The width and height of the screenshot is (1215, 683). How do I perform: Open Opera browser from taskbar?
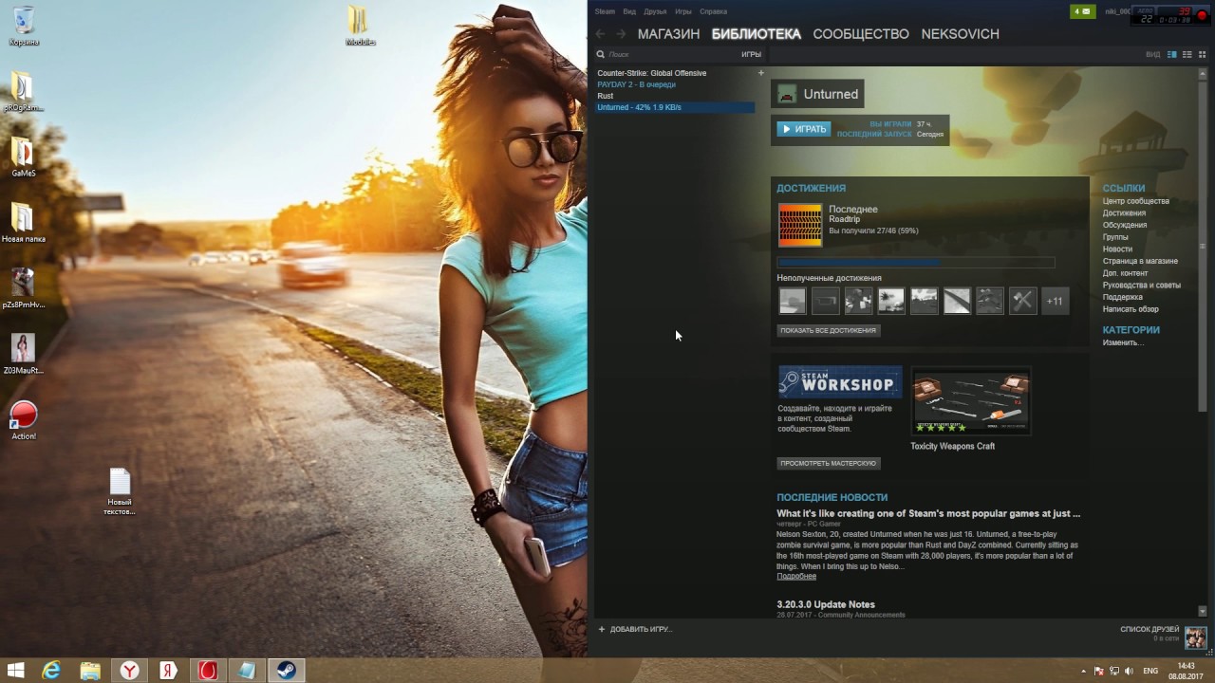[x=207, y=671]
